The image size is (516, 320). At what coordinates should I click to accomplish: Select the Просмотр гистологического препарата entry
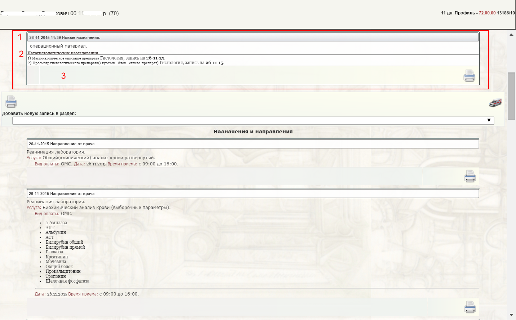[x=125, y=63]
